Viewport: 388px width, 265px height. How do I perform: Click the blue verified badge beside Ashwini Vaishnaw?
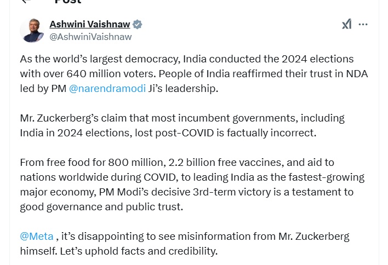(x=138, y=25)
